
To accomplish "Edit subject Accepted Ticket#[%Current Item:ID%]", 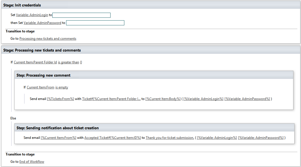I will pyautogui.click(x=113, y=138).
